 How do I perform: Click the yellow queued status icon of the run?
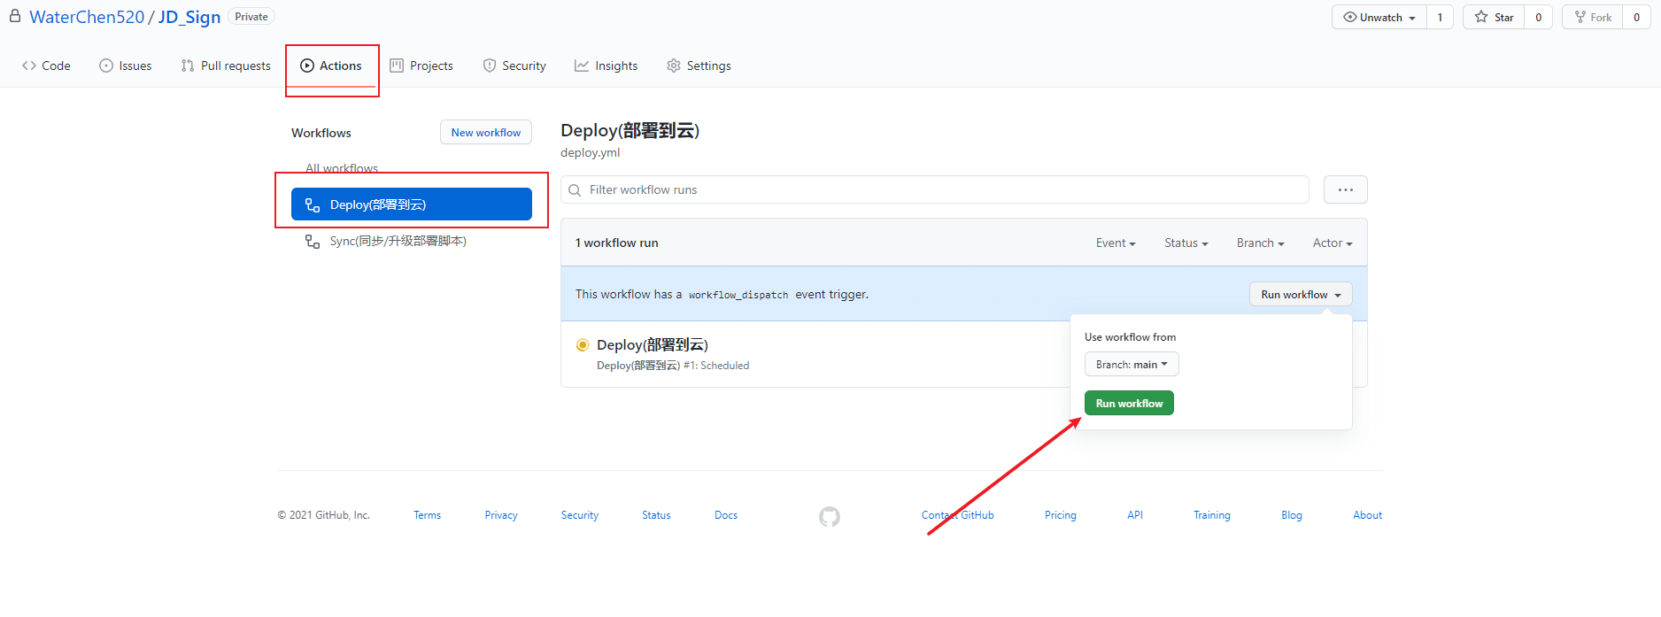pos(583,345)
